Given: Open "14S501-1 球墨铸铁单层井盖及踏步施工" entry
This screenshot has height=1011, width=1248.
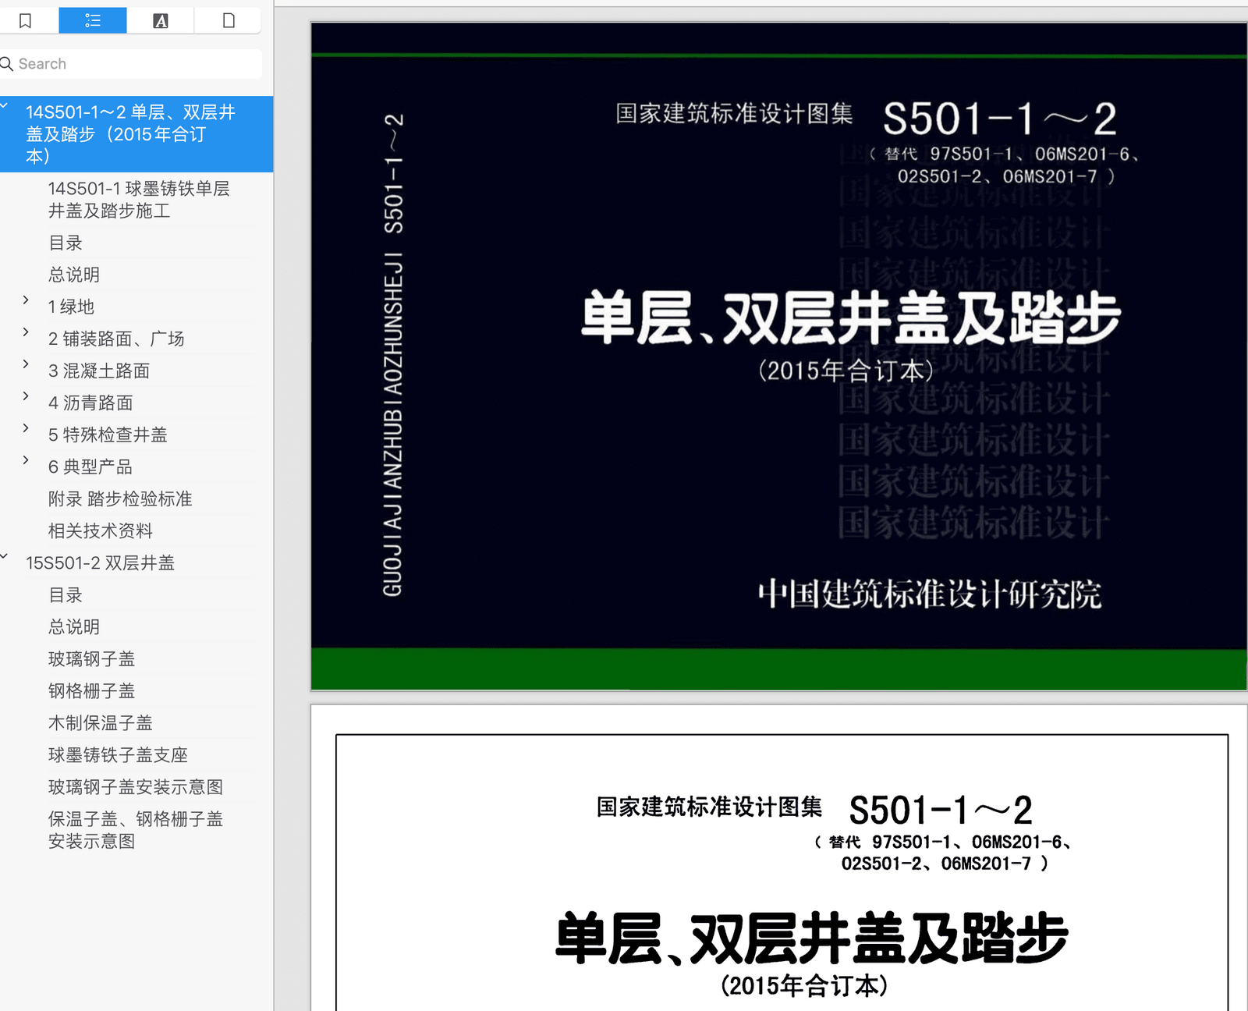Looking at the screenshot, I should 139,200.
